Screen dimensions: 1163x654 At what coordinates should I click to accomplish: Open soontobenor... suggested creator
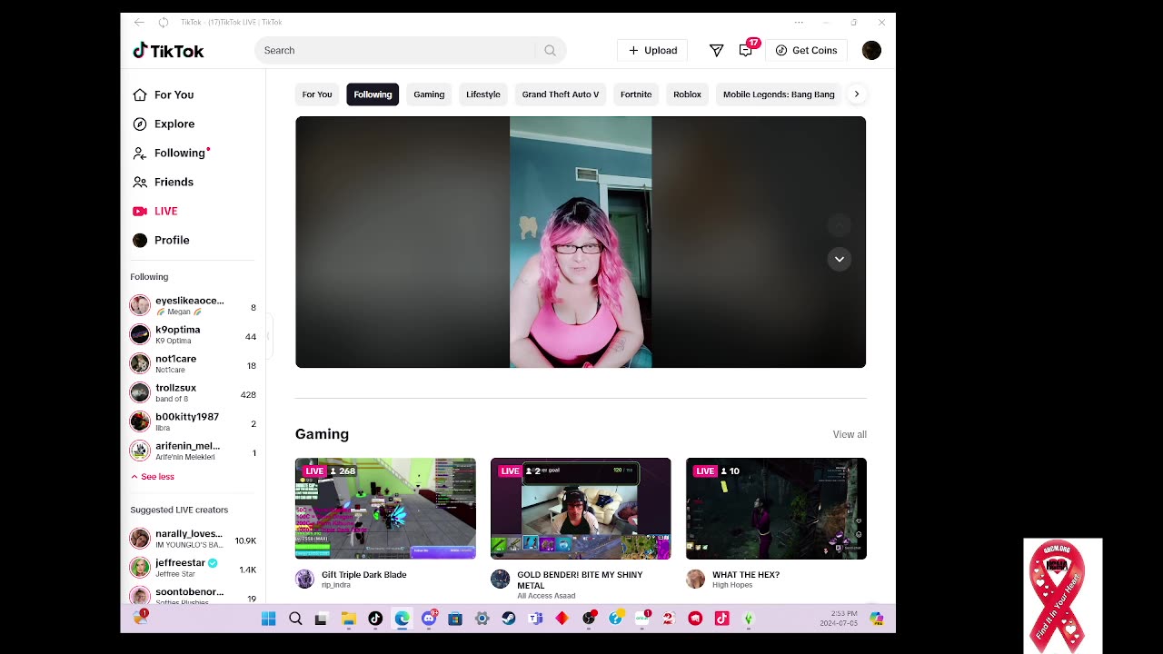point(193,594)
